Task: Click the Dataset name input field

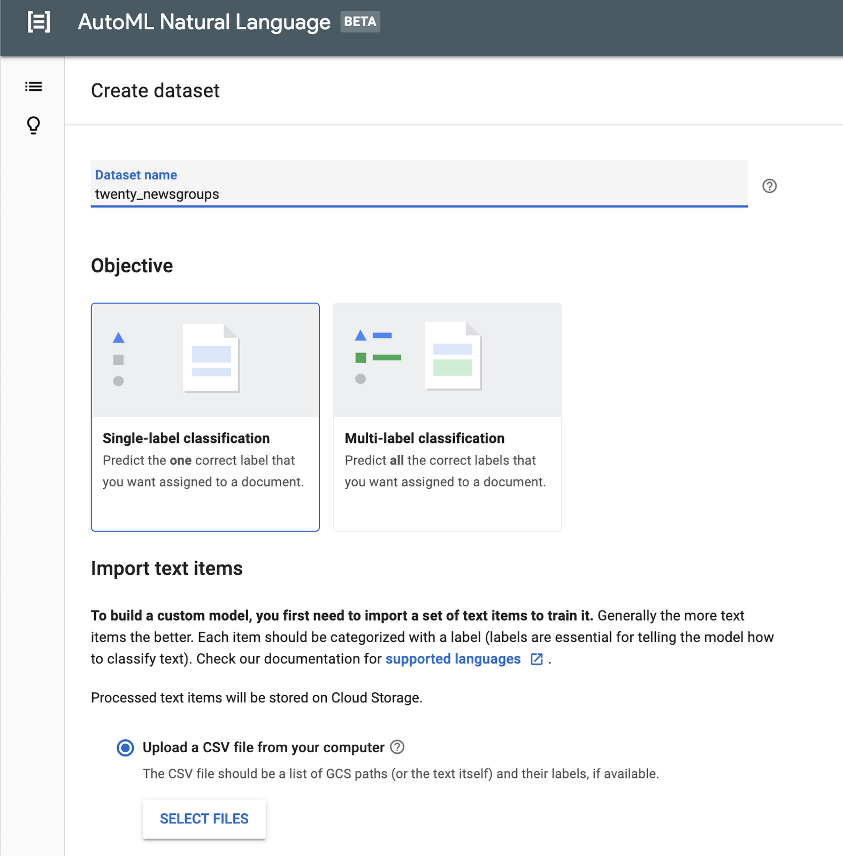Action: coord(419,184)
